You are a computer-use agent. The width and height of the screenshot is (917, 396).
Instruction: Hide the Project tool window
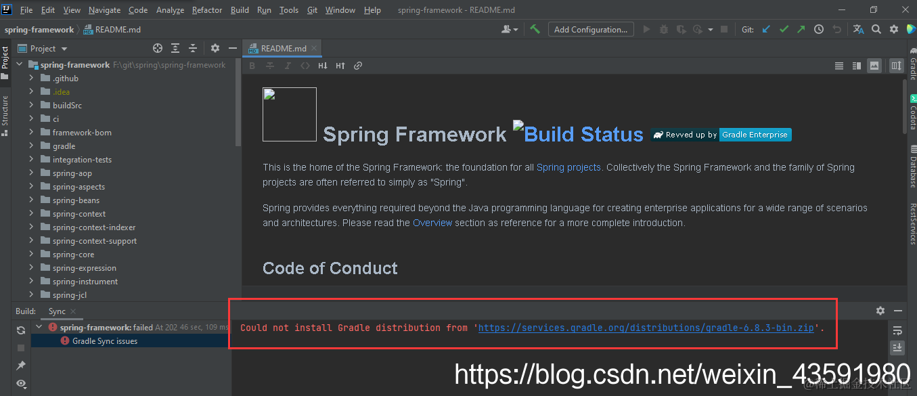[x=233, y=48]
